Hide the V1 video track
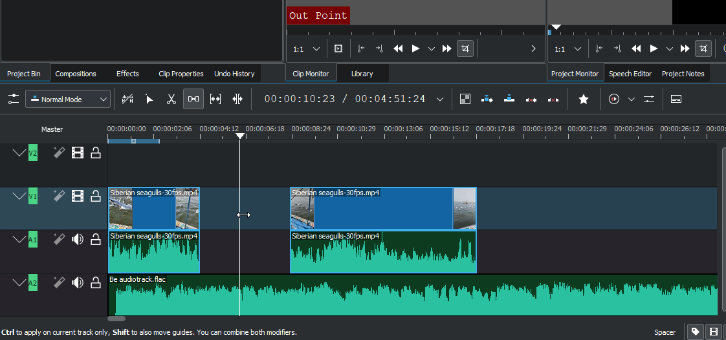This screenshot has height=340, width=726. [78, 196]
